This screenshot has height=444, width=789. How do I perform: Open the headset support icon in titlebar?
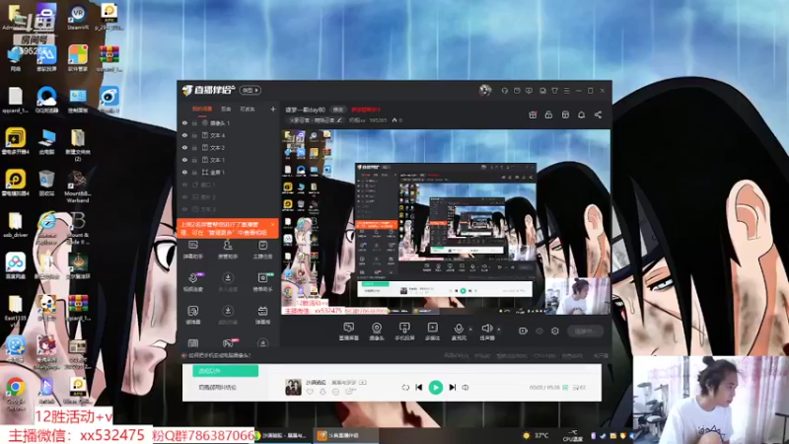[505, 91]
